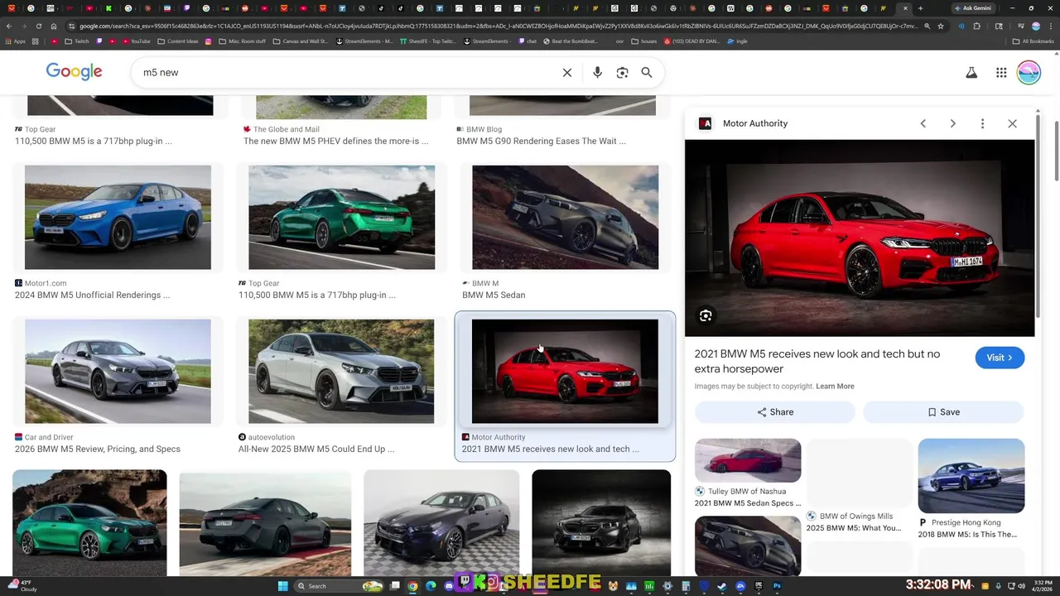Image resolution: width=1060 pixels, height=596 pixels.
Task: Open the All Bookmarks folder
Action: (1033, 41)
